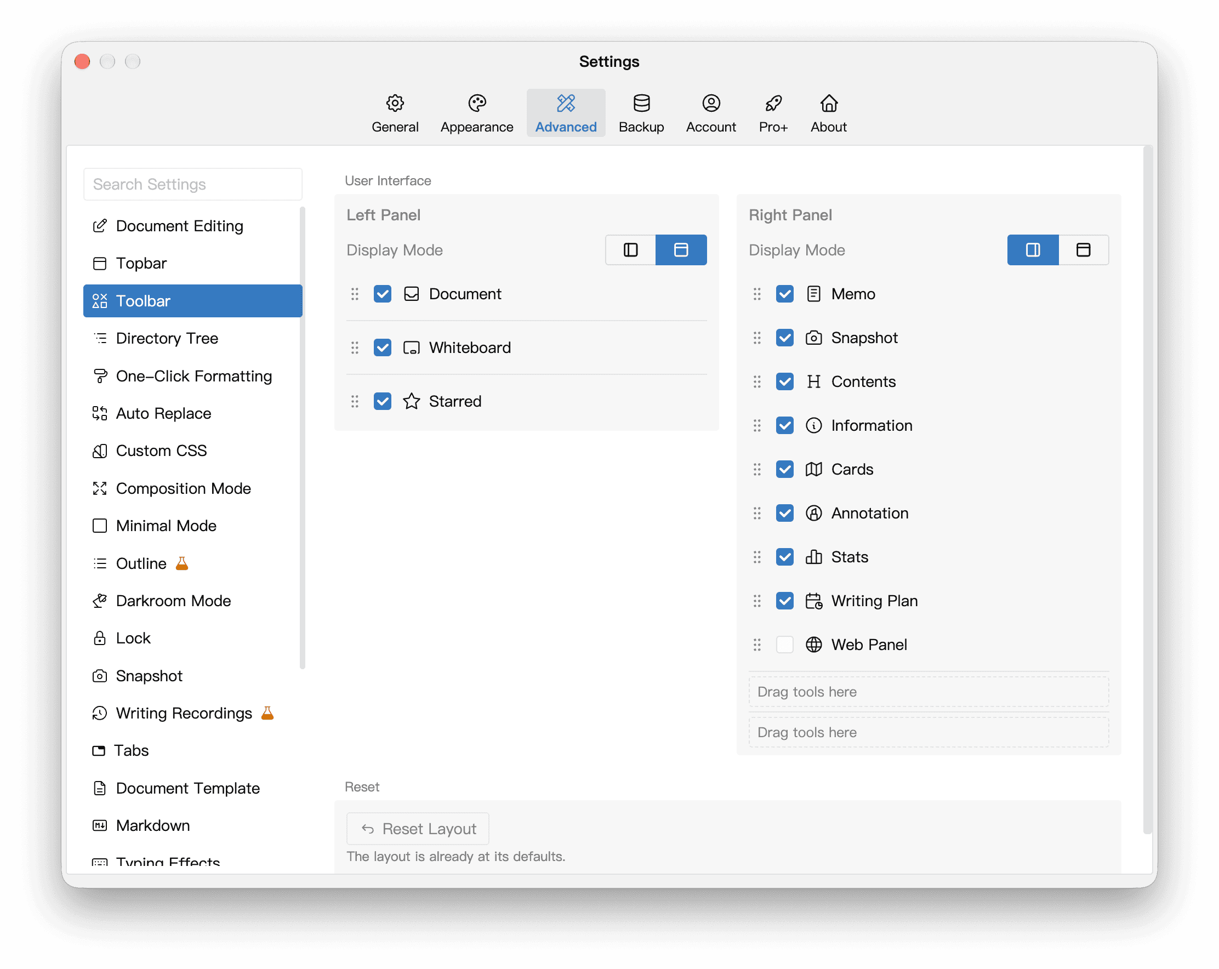Open Custom CSS settings
The width and height of the screenshot is (1219, 969).
tap(193, 451)
